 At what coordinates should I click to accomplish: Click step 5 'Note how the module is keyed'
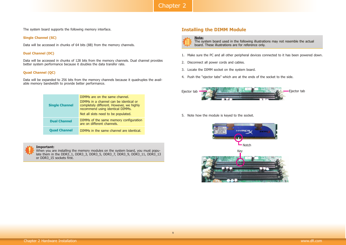pos(221,115)
